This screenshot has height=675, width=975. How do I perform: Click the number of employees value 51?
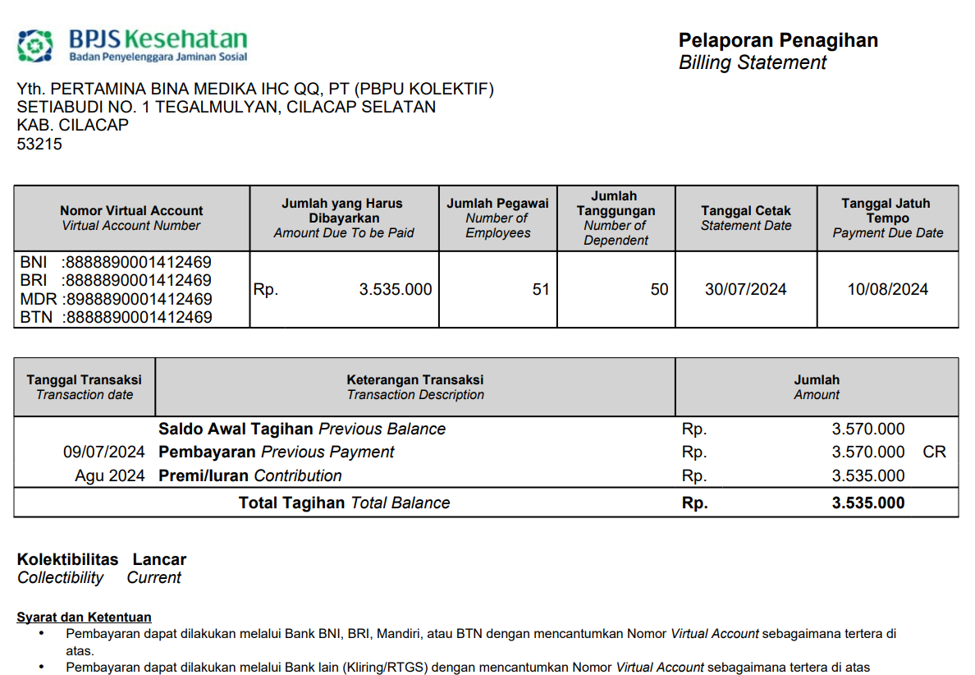(540, 289)
